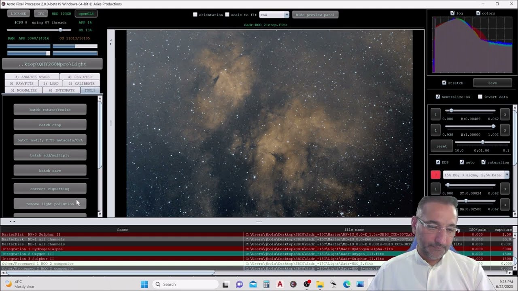The width and height of the screenshot is (518, 291).
Task: Uncheck neutralize-BG
Action: (438, 97)
